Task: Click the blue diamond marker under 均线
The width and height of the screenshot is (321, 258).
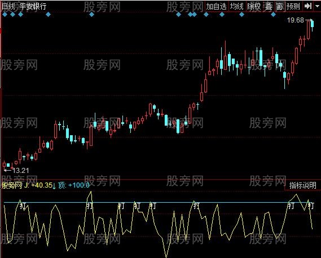Action: (x=242, y=15)
